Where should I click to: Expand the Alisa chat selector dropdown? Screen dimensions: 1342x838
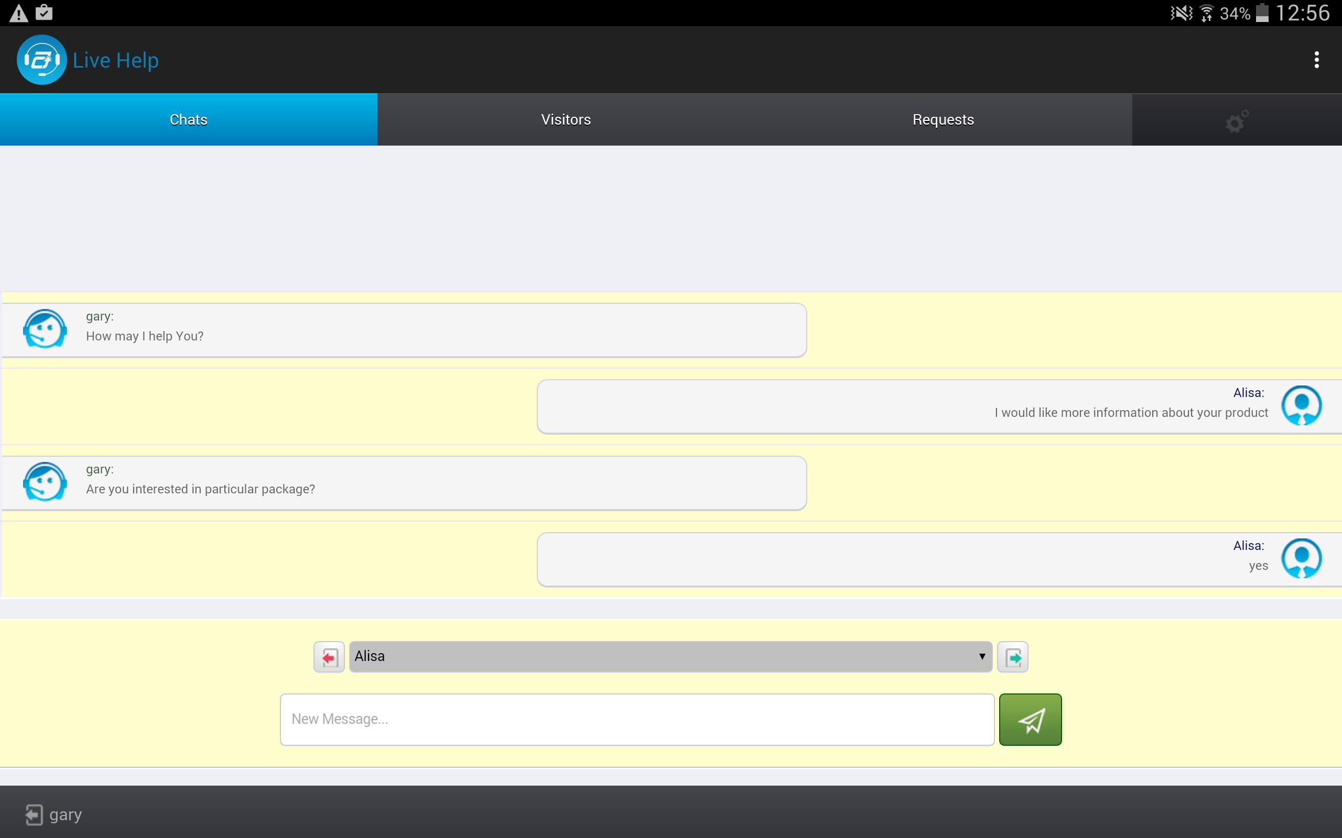click(670, 657)
